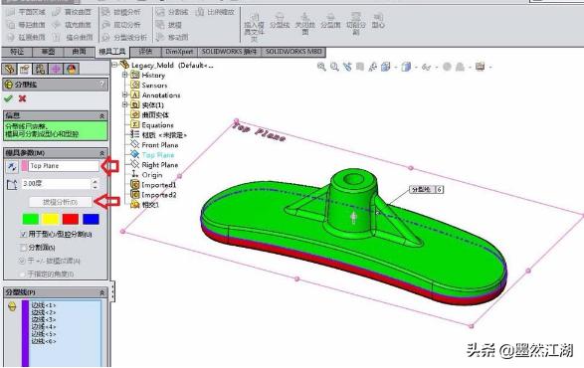The image size is (584, 368).
Task: Collapse the 分型线 parting lines section
Action: tap(101, 292)
